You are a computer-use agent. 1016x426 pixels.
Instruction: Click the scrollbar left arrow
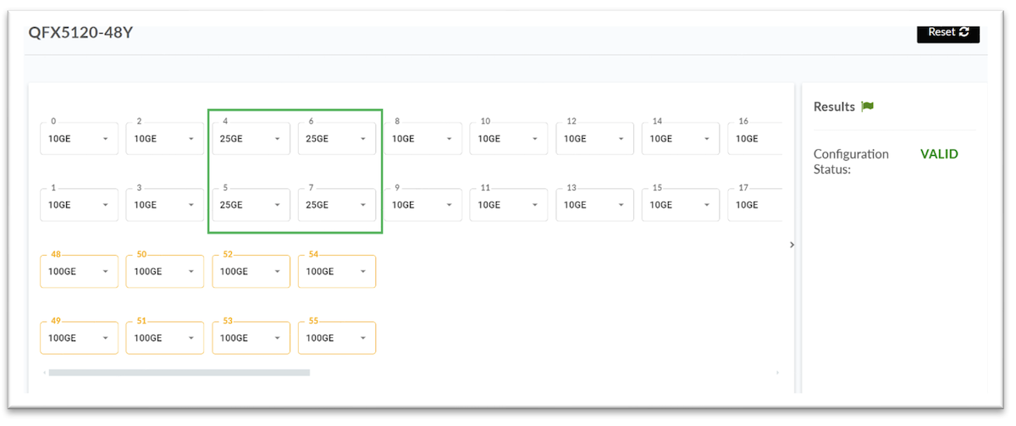coord(44,373)
